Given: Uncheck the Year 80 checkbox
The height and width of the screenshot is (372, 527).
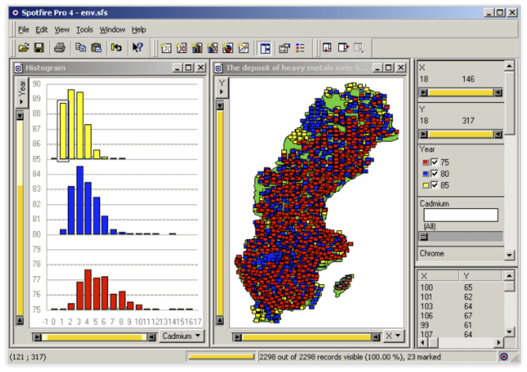Looking at the screenshot, I should (434, 174).
